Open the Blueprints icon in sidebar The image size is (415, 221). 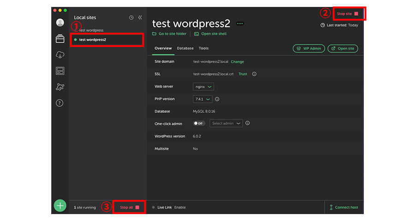[x=60, y=71]
